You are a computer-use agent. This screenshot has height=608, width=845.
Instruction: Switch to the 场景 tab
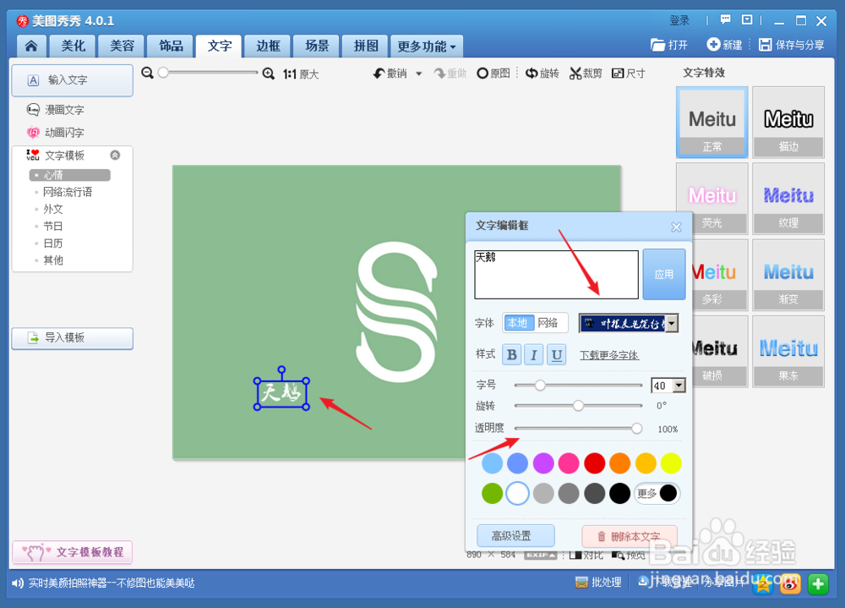(x=317, y=46)
